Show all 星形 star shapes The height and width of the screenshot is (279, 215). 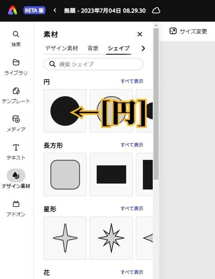pyautogui.click(x=132, y=208)
